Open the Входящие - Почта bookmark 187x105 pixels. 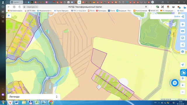click(124, 11)
